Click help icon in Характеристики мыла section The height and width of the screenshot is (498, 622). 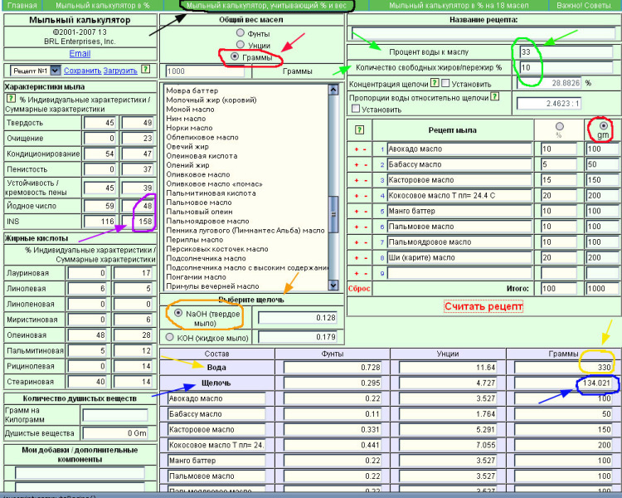click(x=11, y=98)
